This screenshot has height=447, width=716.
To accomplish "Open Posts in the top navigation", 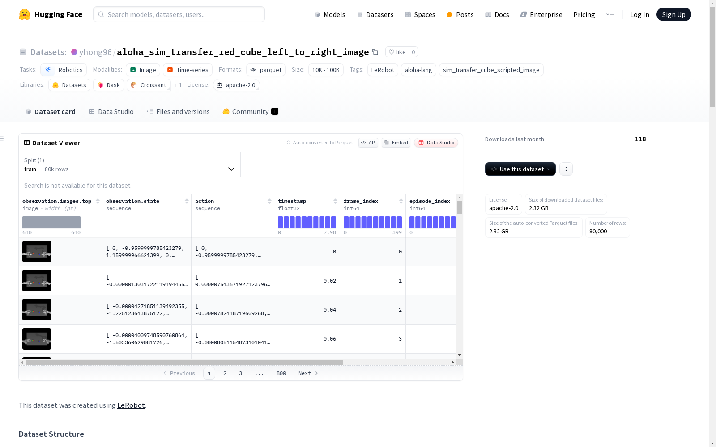I will (x=460, y=14).
